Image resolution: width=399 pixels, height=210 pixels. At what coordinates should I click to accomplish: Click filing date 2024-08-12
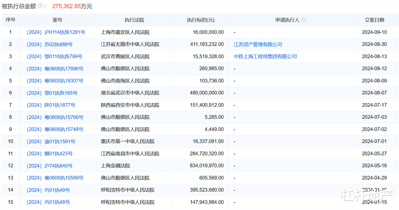374,69
